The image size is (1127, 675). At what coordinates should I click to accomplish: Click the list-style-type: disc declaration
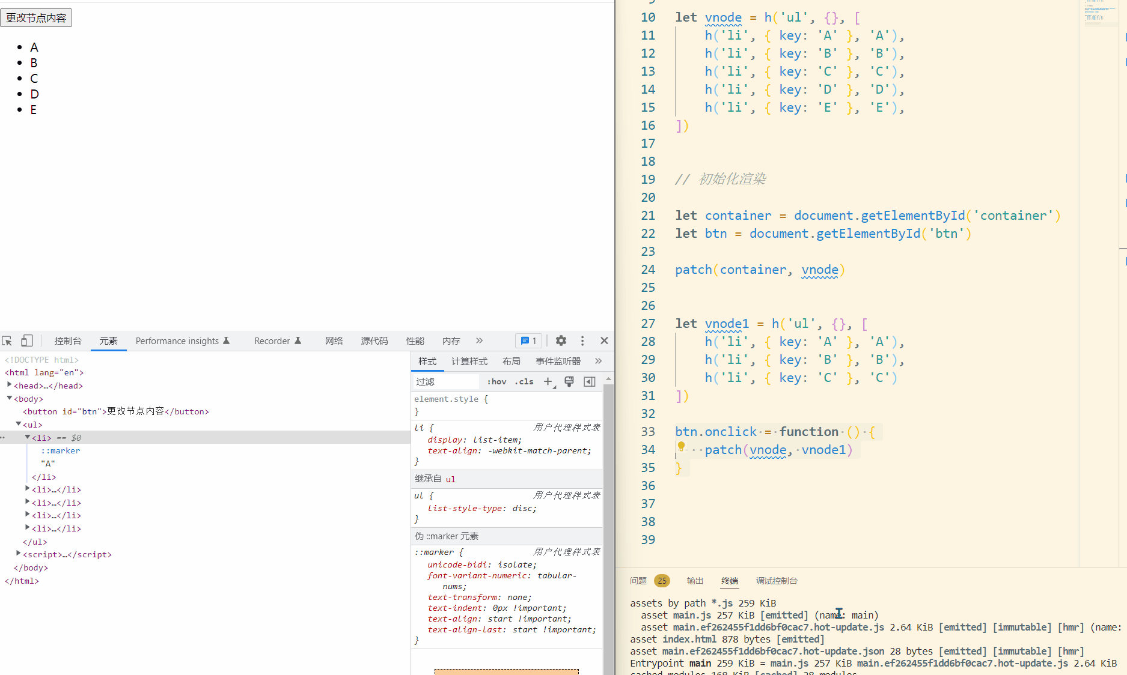click(x=482, y=509)
